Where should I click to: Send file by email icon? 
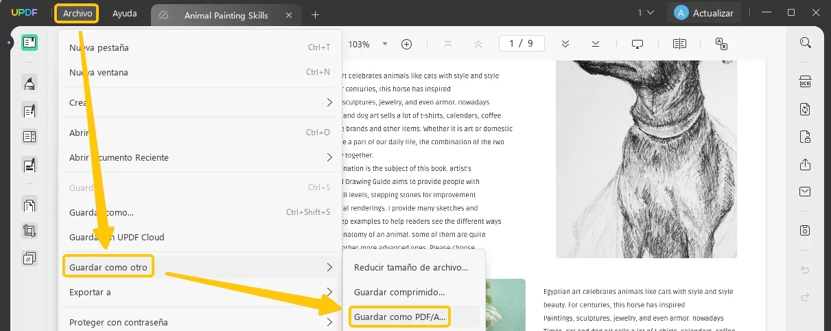805,191
